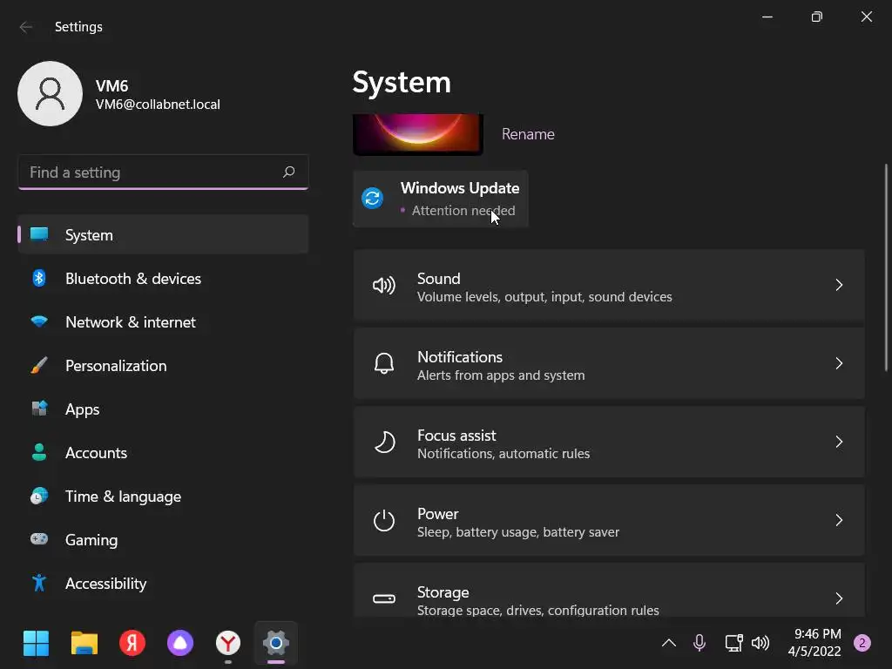Screen dimensions: 892x669
Task: Click the Rename link for this PC
Action: coord(528,134)
